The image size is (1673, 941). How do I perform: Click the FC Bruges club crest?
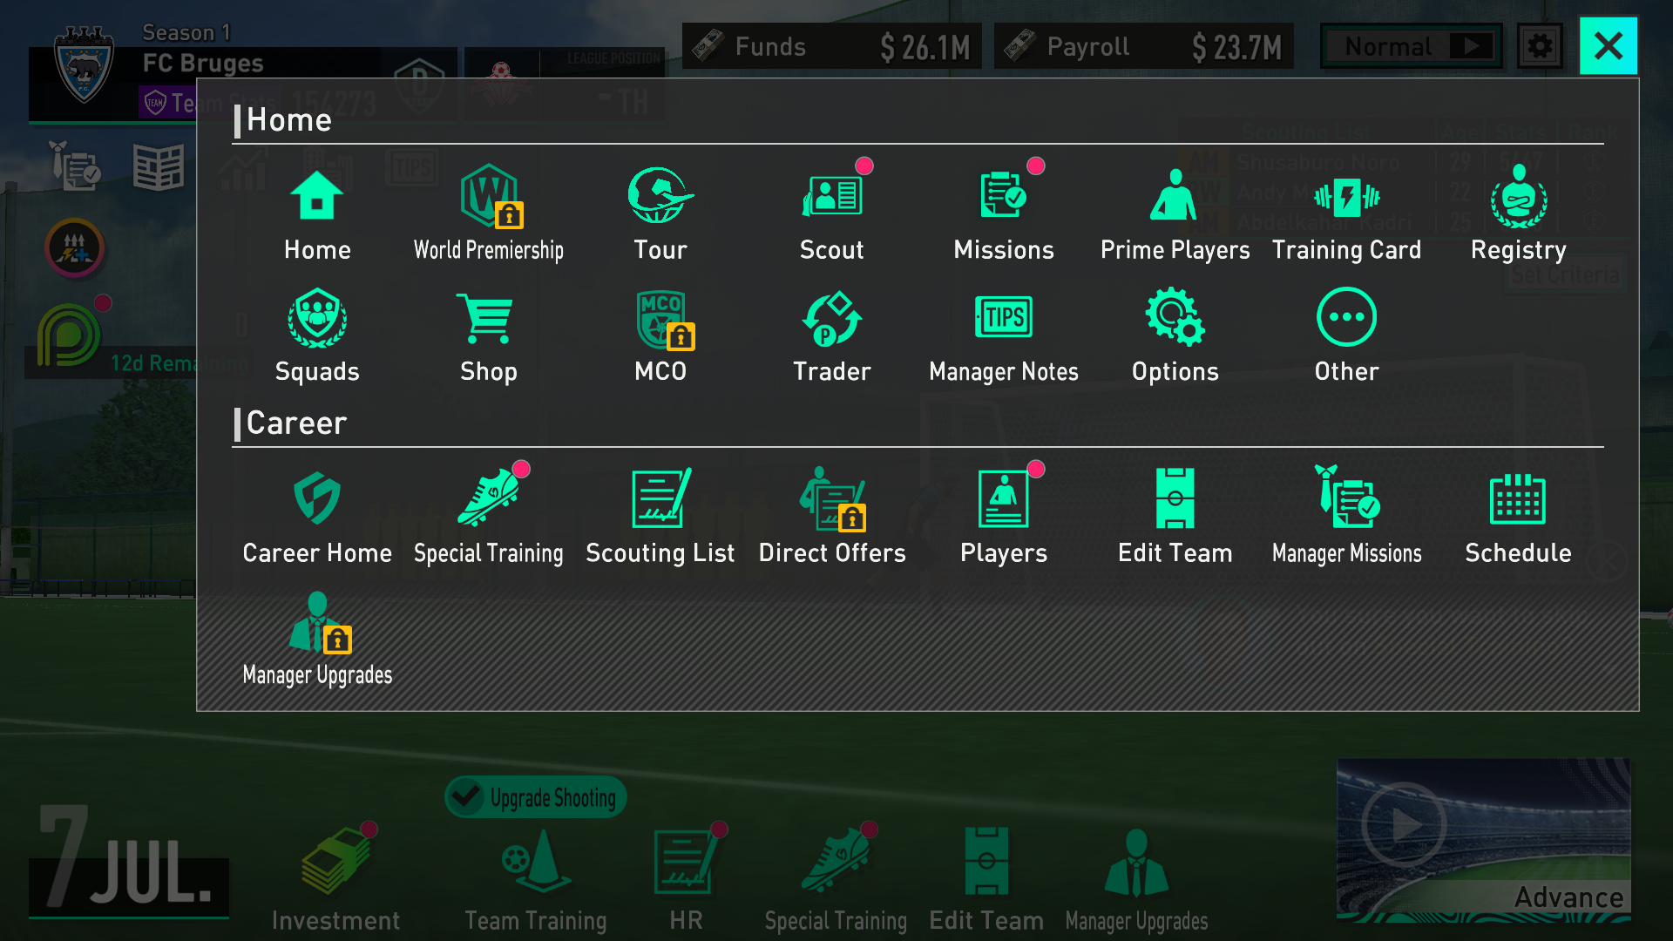pos(84,65)
